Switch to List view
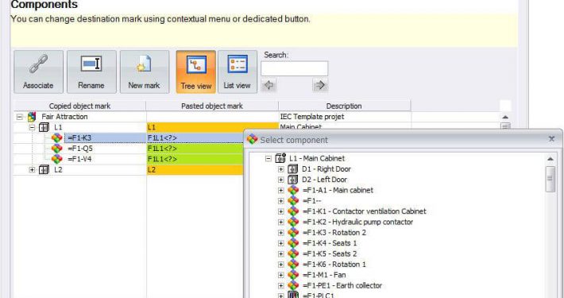The height and width of the screenshot is (298, 564). [x=238, y=72]
